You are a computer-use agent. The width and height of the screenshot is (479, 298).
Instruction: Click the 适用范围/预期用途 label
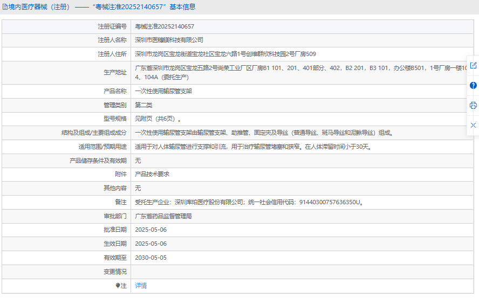(102, 147)
